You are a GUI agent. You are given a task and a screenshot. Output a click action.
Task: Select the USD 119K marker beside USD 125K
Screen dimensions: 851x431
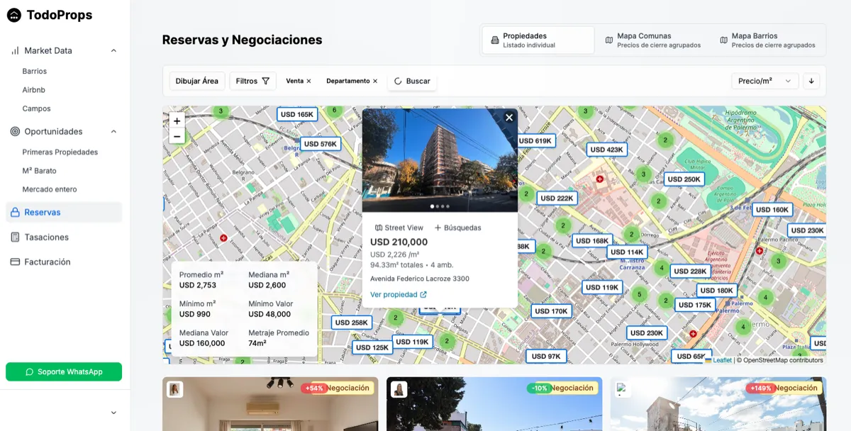click(412, 342)
